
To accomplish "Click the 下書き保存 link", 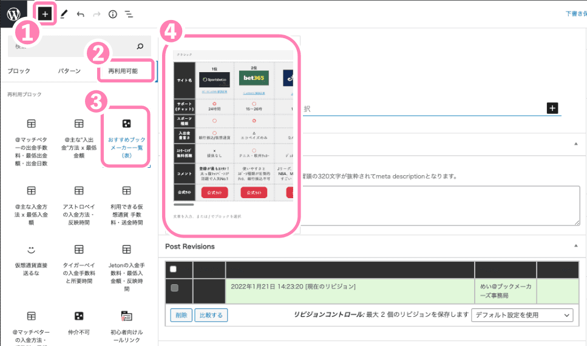I will point(576,14).
